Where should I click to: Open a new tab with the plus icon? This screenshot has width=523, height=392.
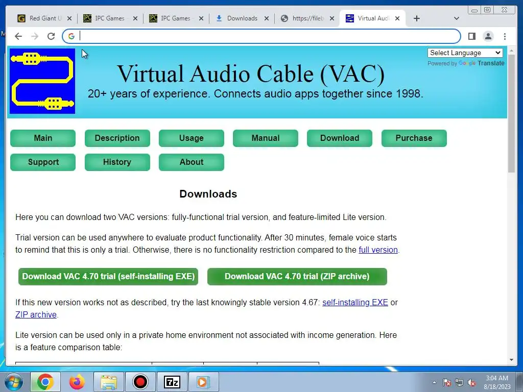417,19
